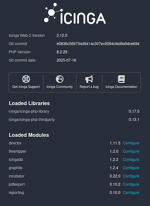
Task: Open the Icinga Documentation link text
Action: 121,87
